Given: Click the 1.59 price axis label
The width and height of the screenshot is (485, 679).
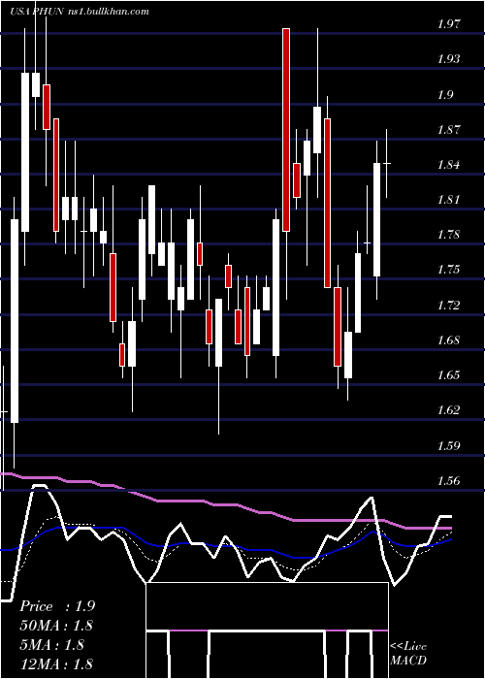Looking at the screenshot, I should point(448,445).
